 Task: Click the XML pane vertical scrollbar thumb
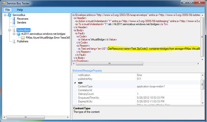point(202,37)
